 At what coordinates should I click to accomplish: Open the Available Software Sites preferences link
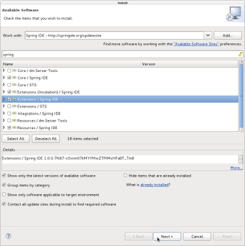pos(196,44)
